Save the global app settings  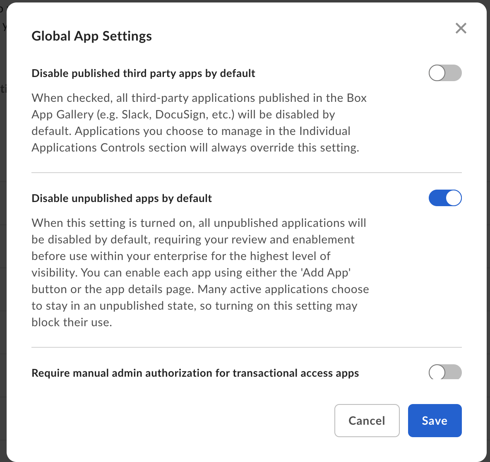[435, 421]
